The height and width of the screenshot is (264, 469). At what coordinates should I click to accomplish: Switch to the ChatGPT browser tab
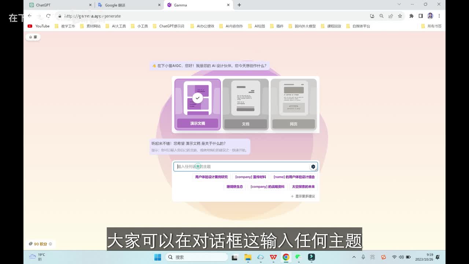click(x=59, y=5)
